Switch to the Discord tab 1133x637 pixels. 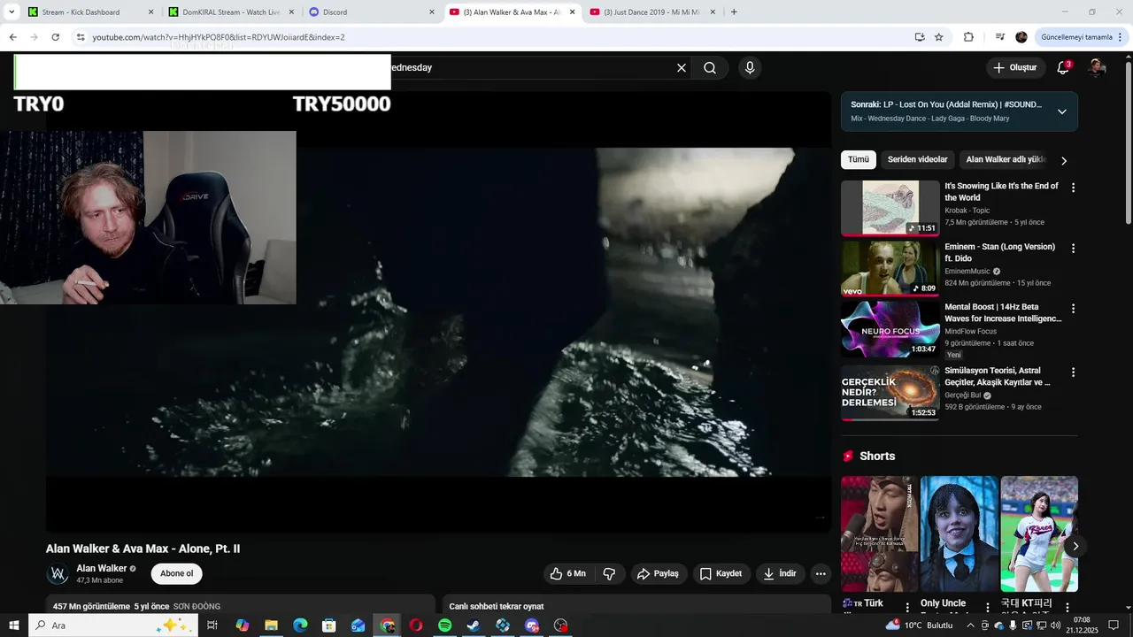(x=372, y=12)
